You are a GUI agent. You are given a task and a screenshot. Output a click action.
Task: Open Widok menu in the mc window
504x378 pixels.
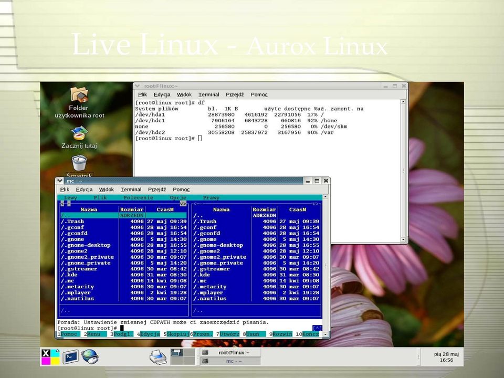coord(107,190)
